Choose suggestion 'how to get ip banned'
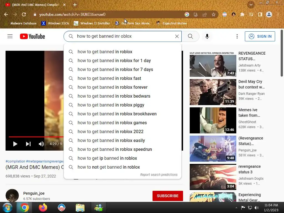The image size is (284, 213). pyautogui.click(x=122, y=158)
